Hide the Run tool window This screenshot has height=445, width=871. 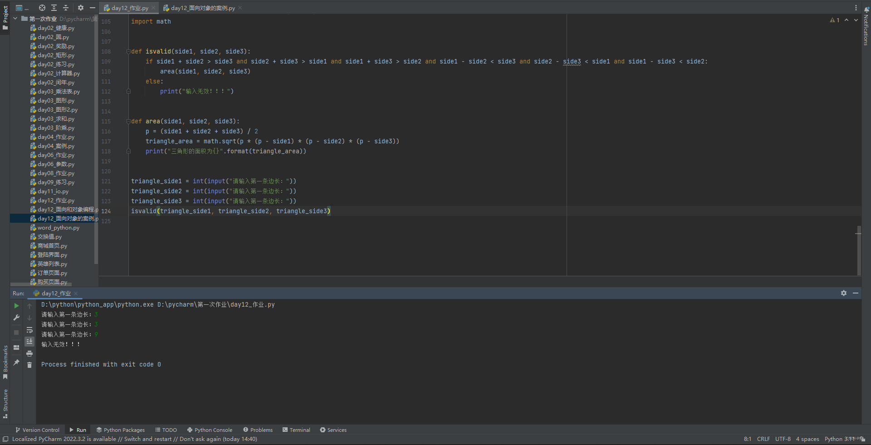[856, 293]
